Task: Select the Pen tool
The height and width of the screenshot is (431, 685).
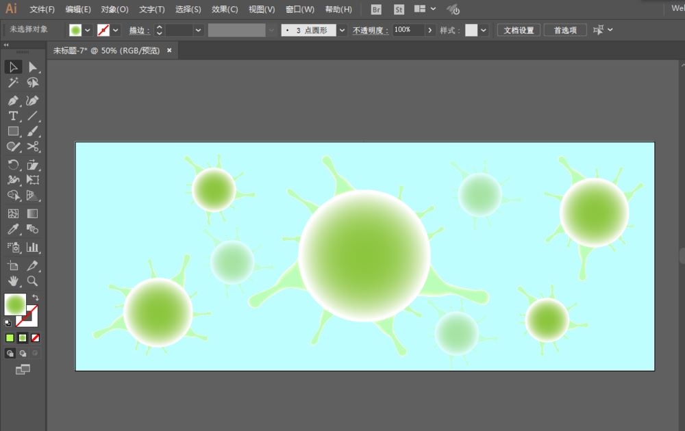Action: pyautogui.click(x=13, y=100)
